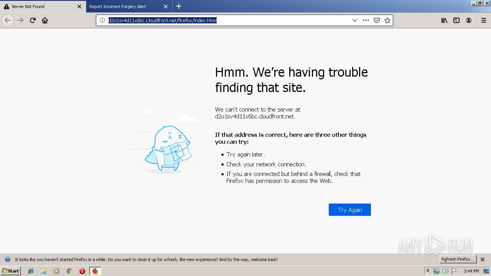The image size is (491, 276).
Task: Show site information in the address bar
Action: 102,20
